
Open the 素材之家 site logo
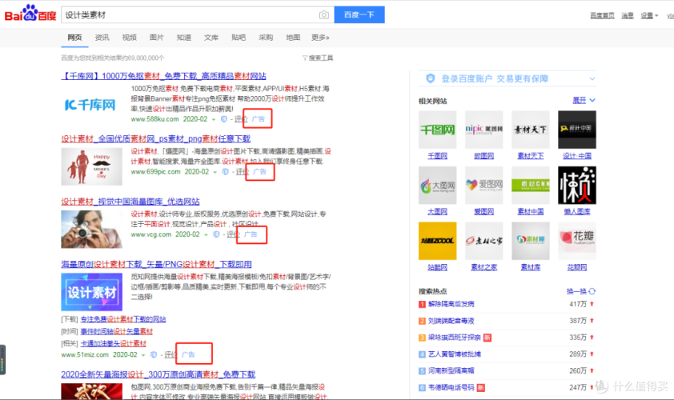click(484, 241)
